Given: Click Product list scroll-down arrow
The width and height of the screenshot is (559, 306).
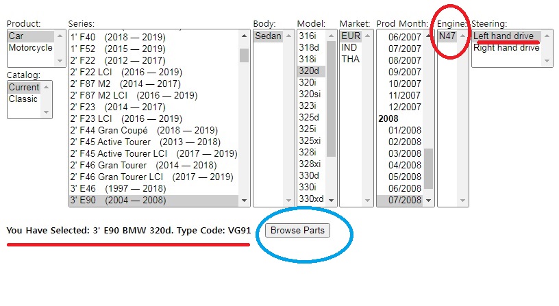Looking at the screenshot, I should pyautogui.click(x=60, y=61).
